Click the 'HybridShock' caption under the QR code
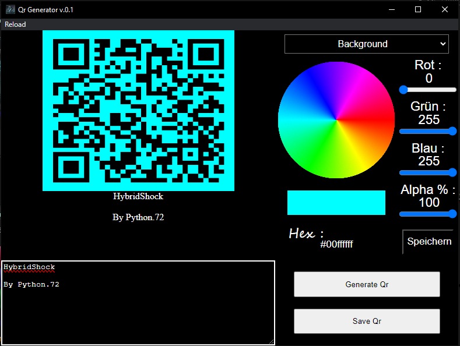Image resolution: width=460 pixels, height=346 pixels. click(x=138, y=196)
